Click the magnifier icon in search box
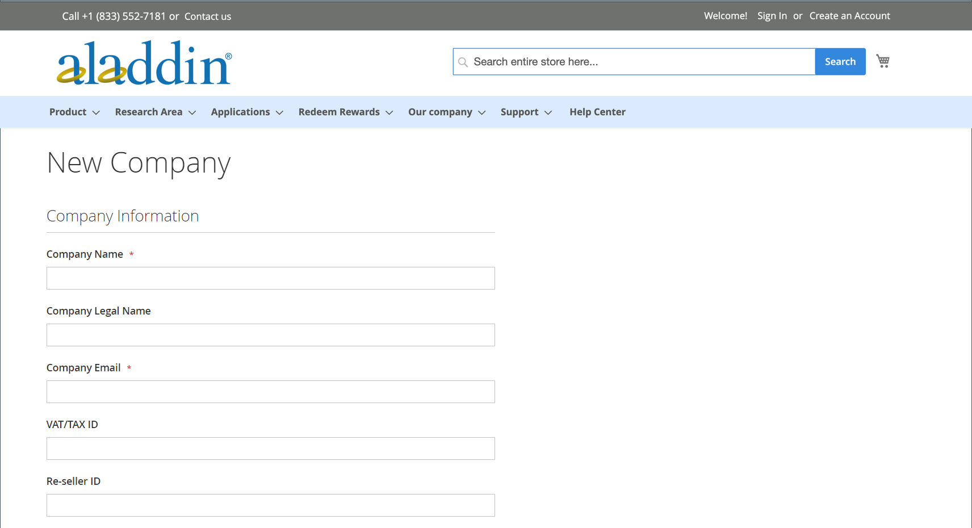Image resolution: width=972 pixels, height=528 pixels. [463, 62]
